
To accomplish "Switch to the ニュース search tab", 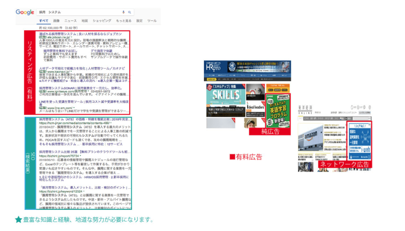I will click(x=70, y=21).
